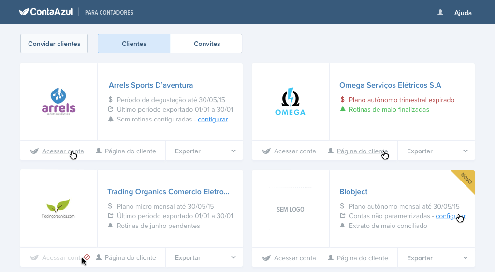Expand the Exportar dropdown for Blobject
Screen dimensions: 495x272
tap(466, 258)
